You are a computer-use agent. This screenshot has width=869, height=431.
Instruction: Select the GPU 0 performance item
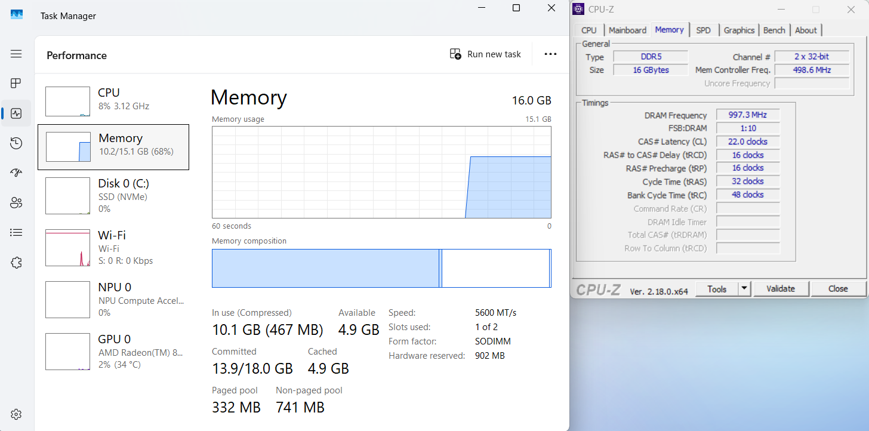click(x=113, y=351)
